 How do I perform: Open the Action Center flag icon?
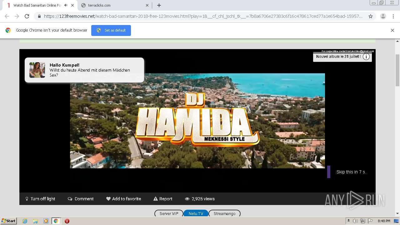tap(370, 221)
